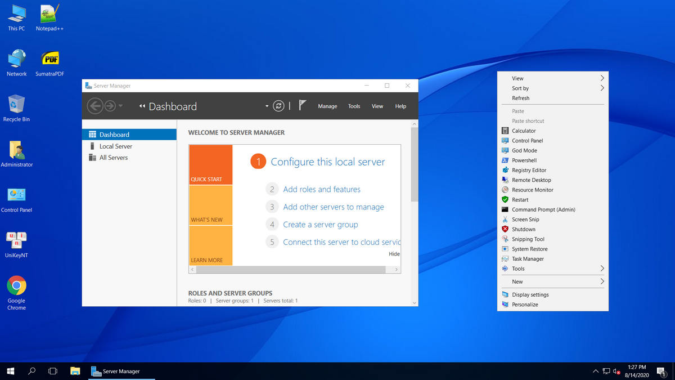Open the This PC desktop icon

click(16, 17)
